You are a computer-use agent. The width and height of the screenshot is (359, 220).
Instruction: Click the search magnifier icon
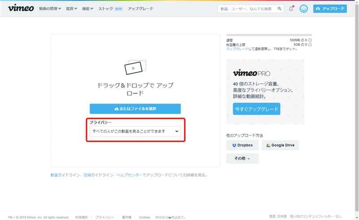click(279, 9)
